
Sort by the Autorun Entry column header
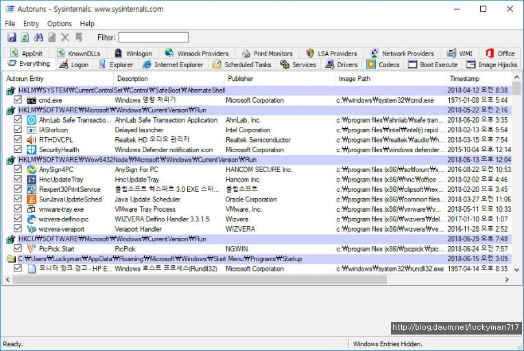pyautogui.click(x=59, y=79)
